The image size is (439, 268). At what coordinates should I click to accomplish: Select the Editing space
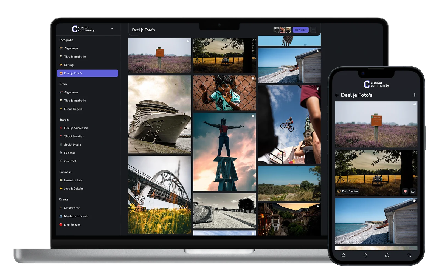click(x=88, y=65)
